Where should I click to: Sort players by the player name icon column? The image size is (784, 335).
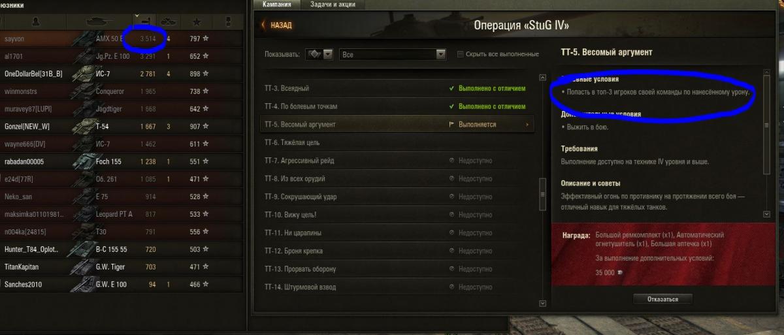point(35,22)
